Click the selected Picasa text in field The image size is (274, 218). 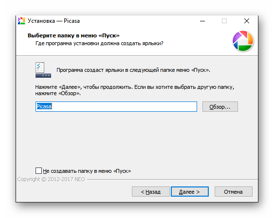[x=44, y=106]
